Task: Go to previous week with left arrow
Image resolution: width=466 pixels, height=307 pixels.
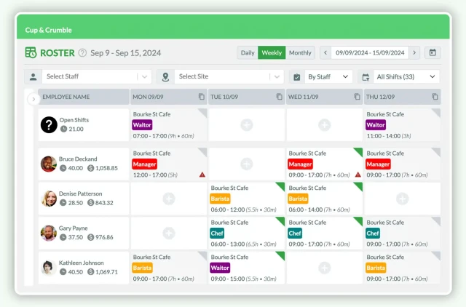Action: point(325,53)
